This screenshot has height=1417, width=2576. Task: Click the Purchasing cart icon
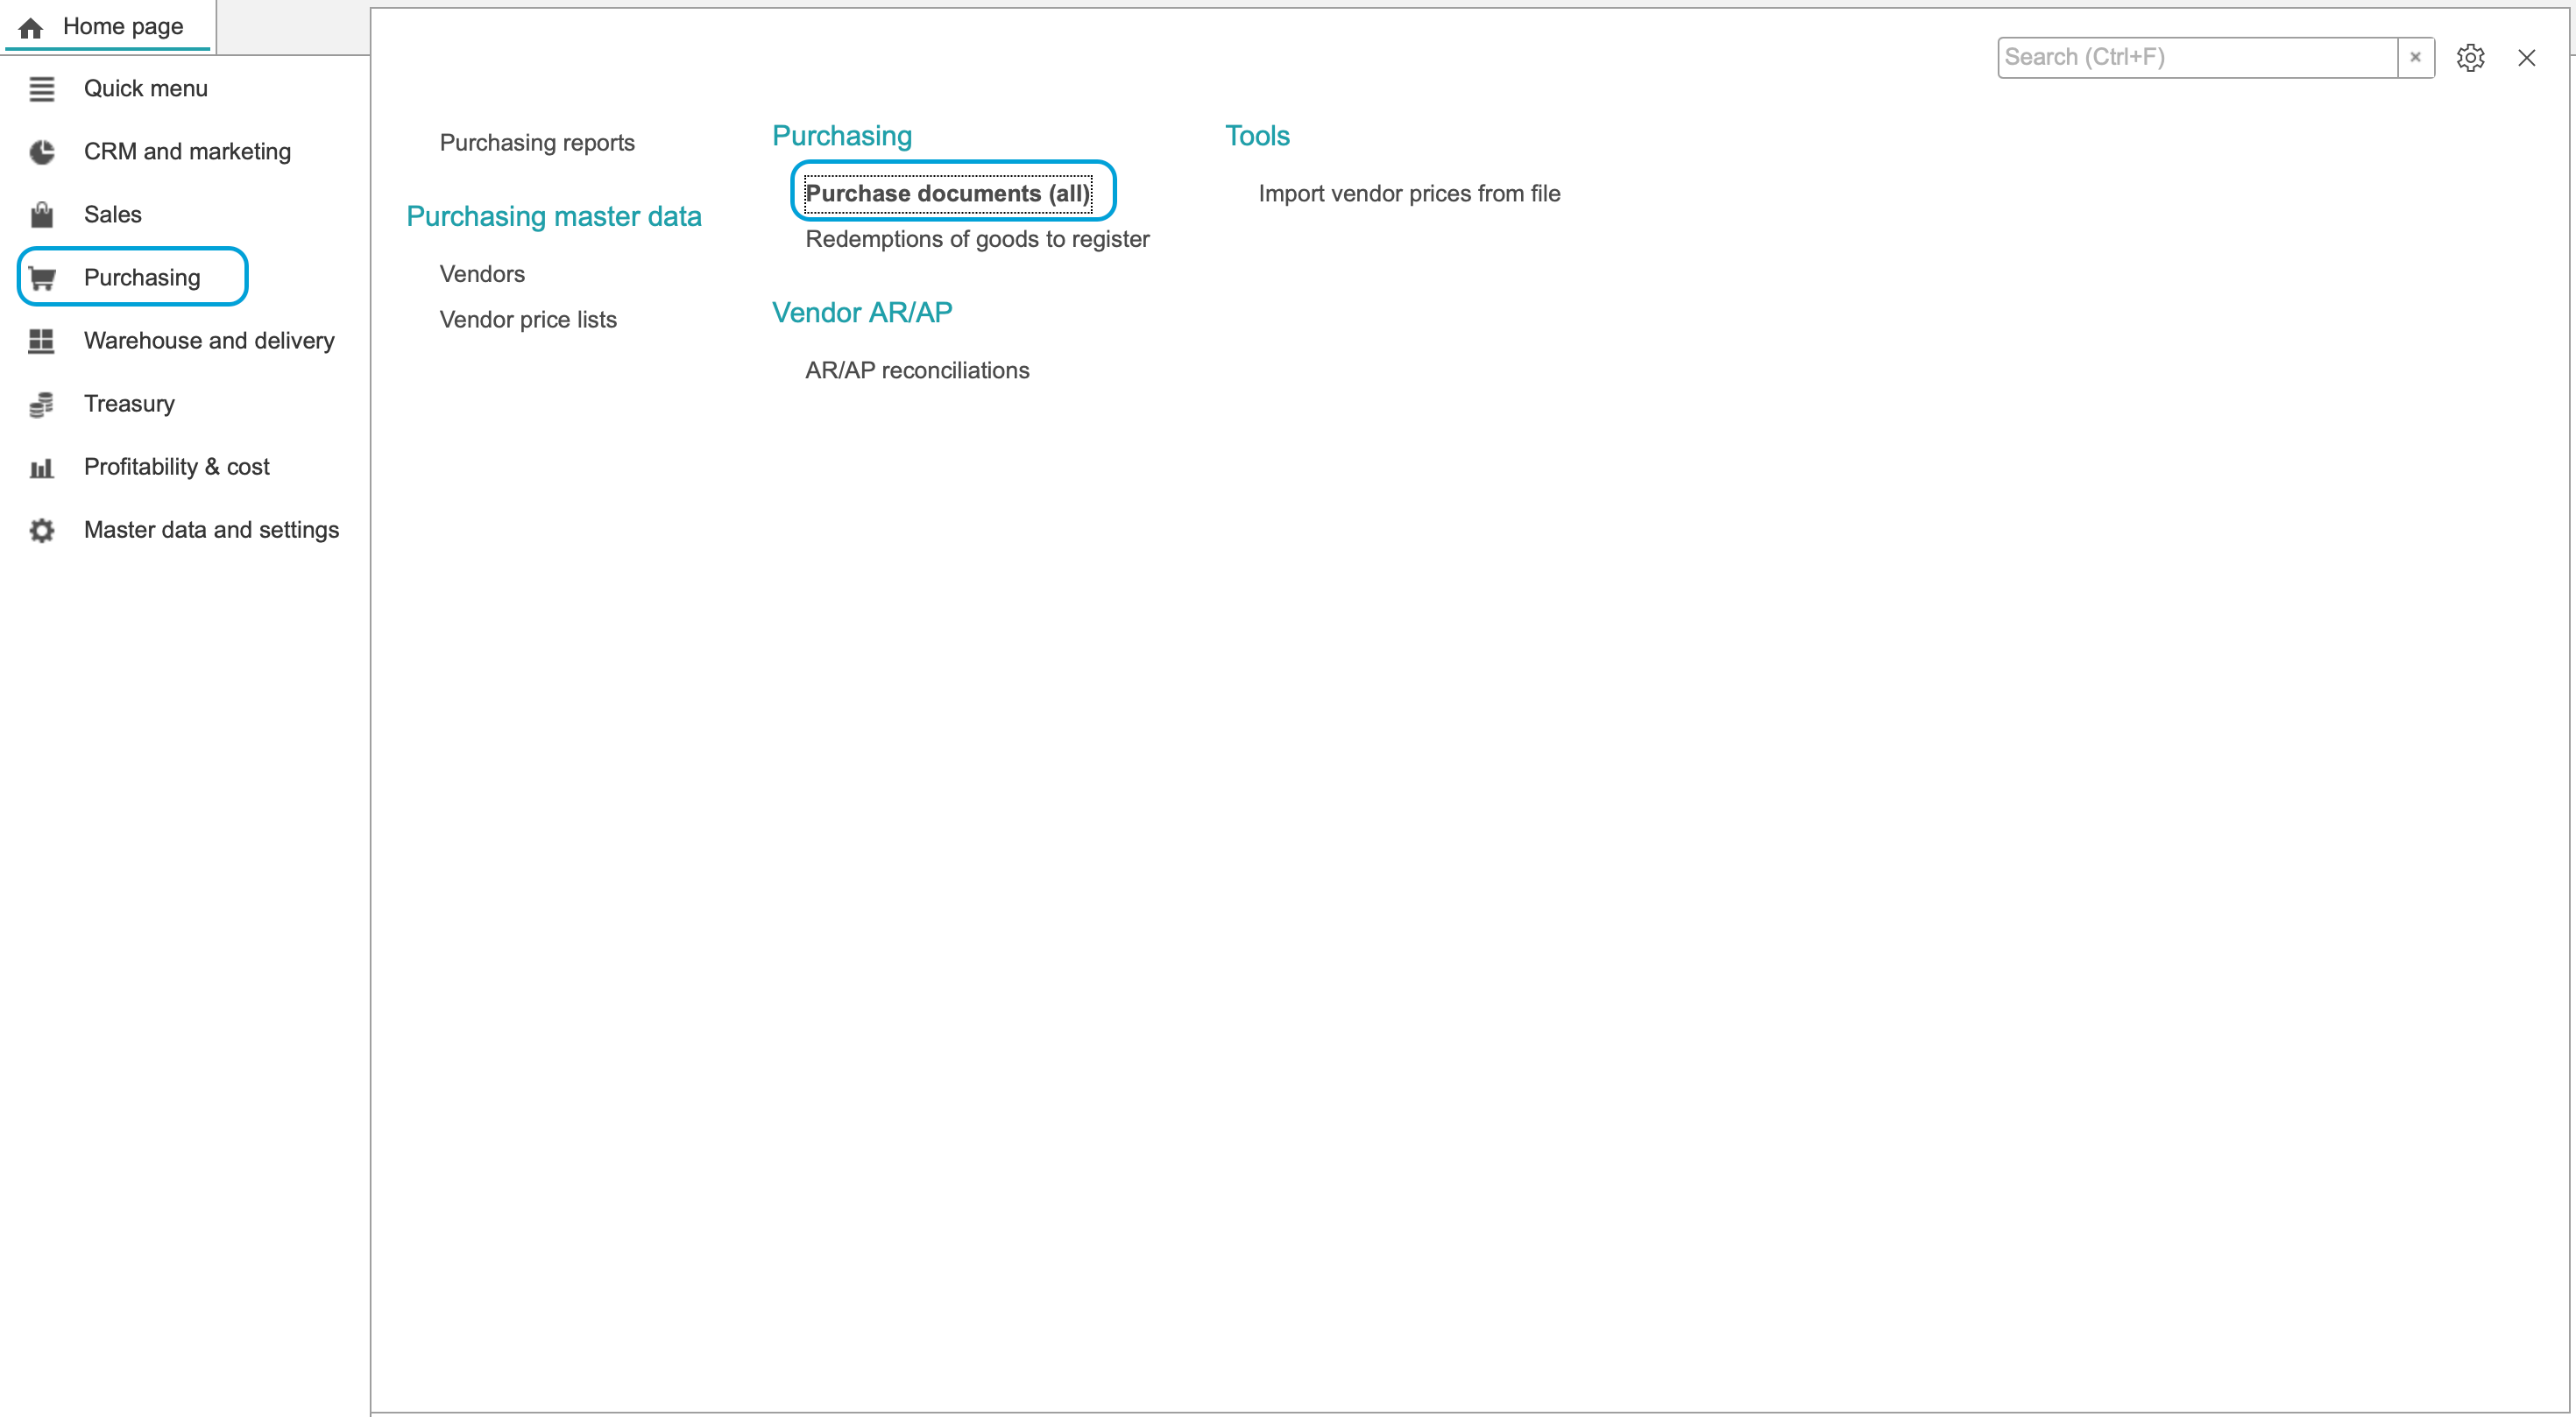pyautogui.click(x=42, y=278)
